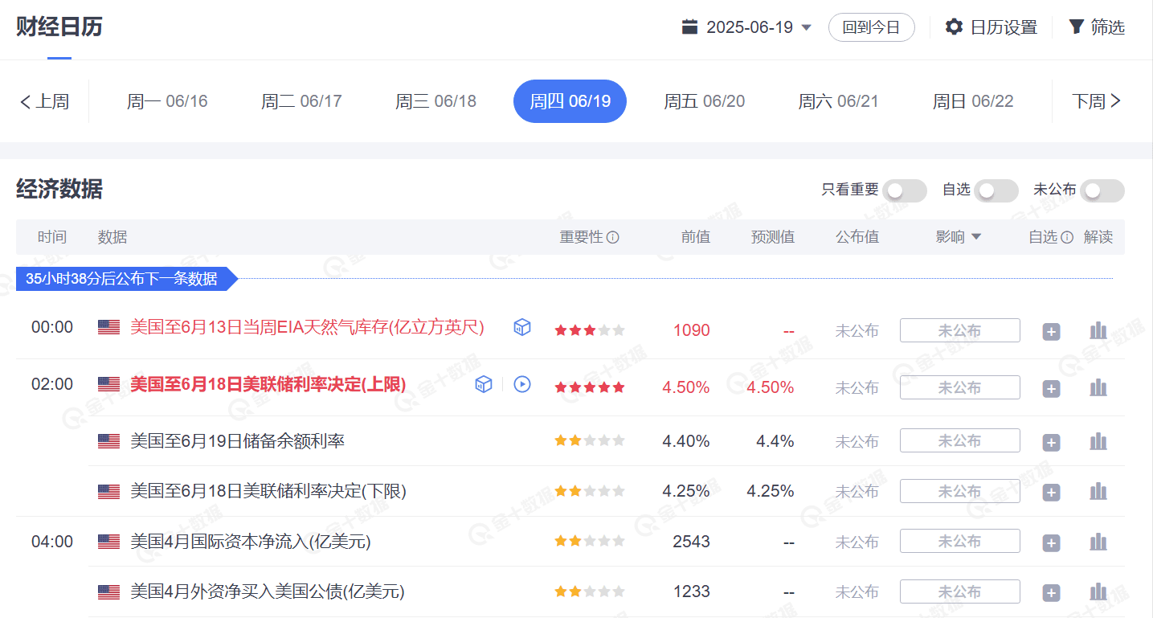
Task: Open 美国至6月19日储备余额利率 link
Action: point(237,441)
